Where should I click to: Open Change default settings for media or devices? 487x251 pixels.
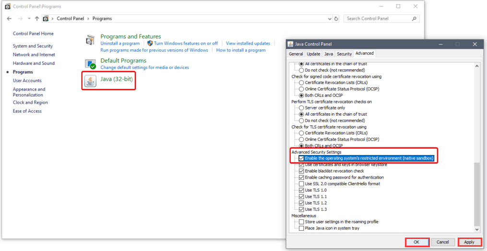[x=145, y=67]
